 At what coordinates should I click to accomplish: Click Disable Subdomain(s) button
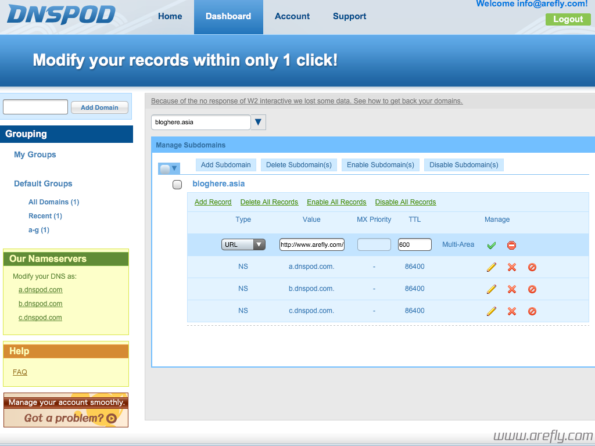click(464, 165)
